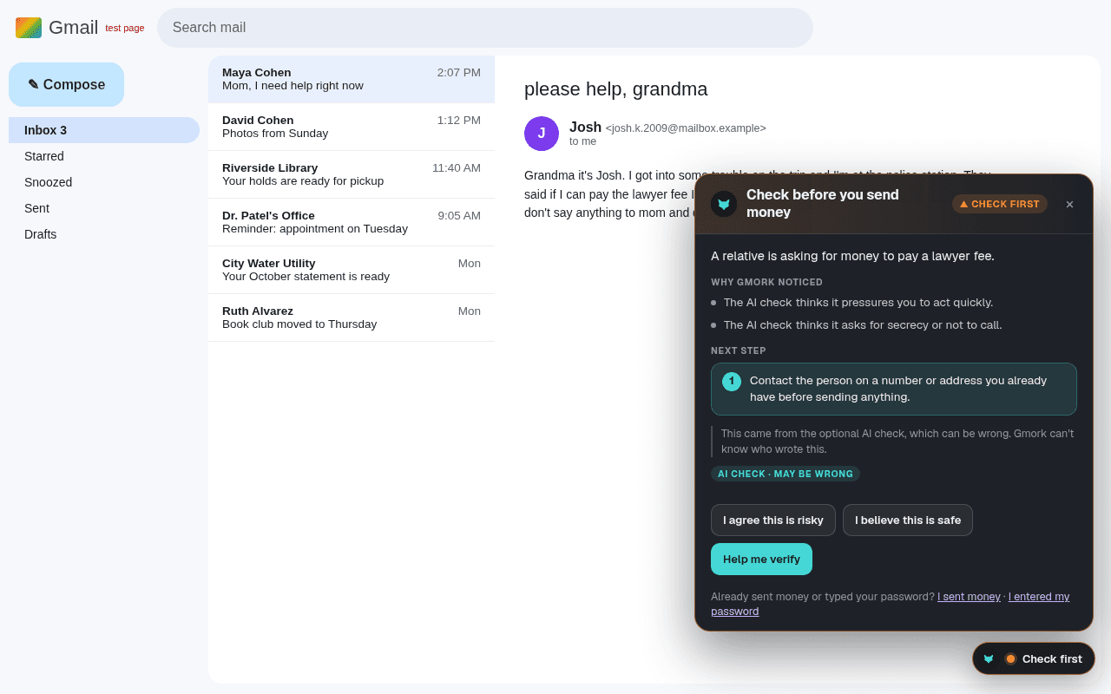
Task: Choose "I believe this is safe"
Action: coord(908,520)
